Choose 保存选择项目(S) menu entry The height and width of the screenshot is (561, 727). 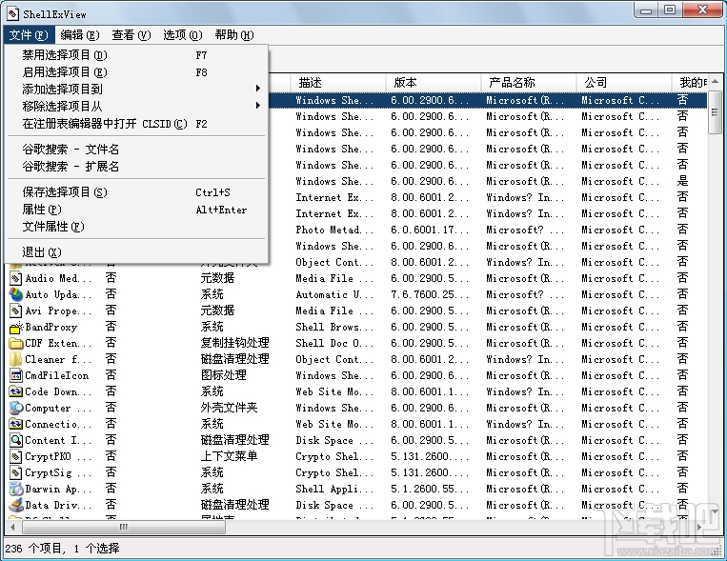coord(136,192)
